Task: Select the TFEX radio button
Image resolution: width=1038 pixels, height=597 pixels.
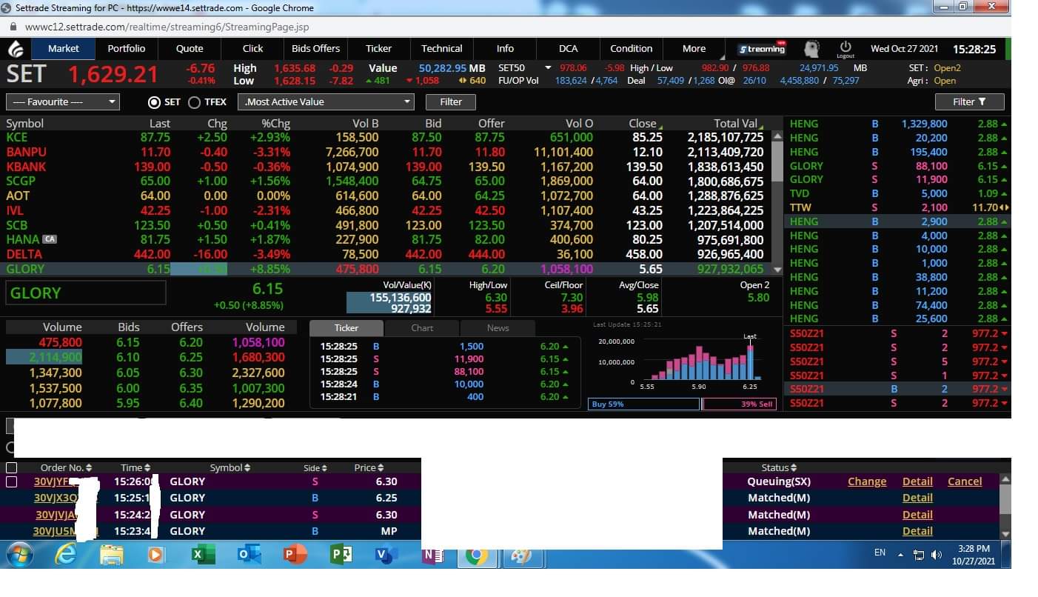Action: (194, 102)
